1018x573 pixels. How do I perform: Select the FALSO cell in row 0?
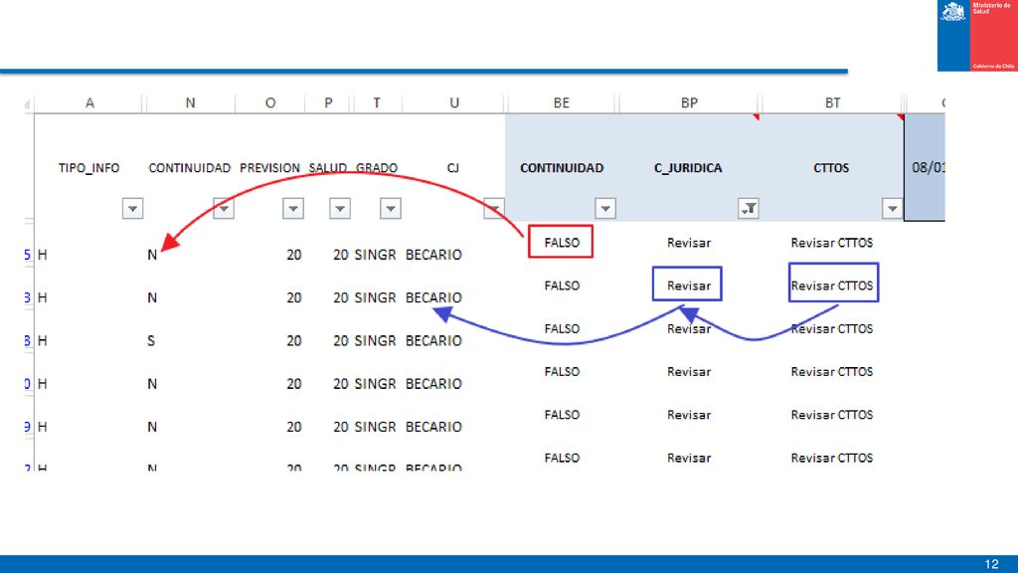(x=562, y=372)
